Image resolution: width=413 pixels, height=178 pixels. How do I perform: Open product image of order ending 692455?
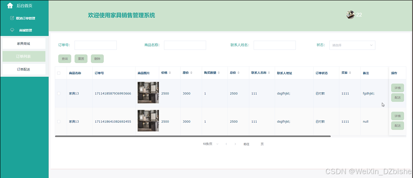pyautogui.click(x=148, y=121)
